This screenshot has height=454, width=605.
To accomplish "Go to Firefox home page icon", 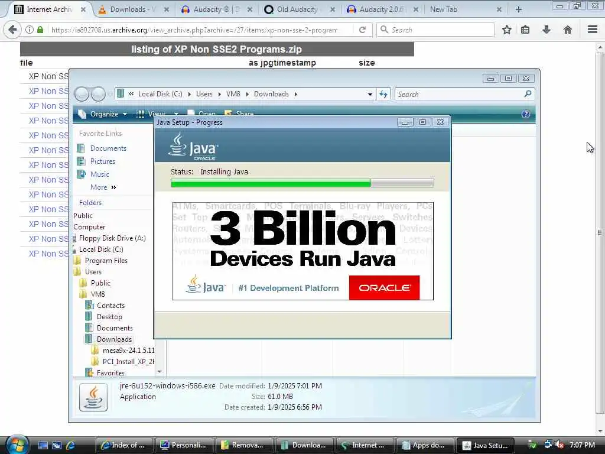I will pos(568,30).
